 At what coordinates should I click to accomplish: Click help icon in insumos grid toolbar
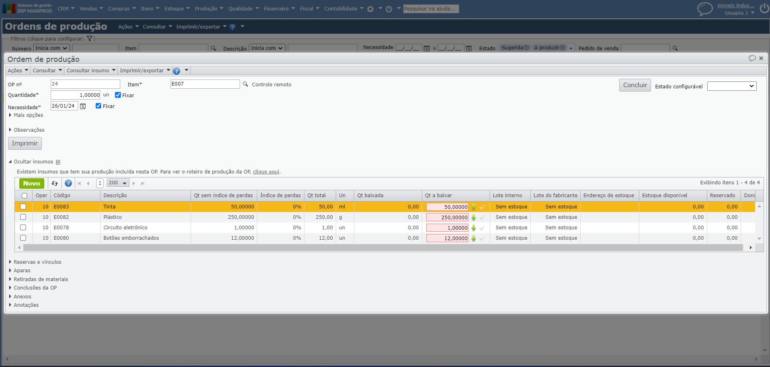pos(68,183)
